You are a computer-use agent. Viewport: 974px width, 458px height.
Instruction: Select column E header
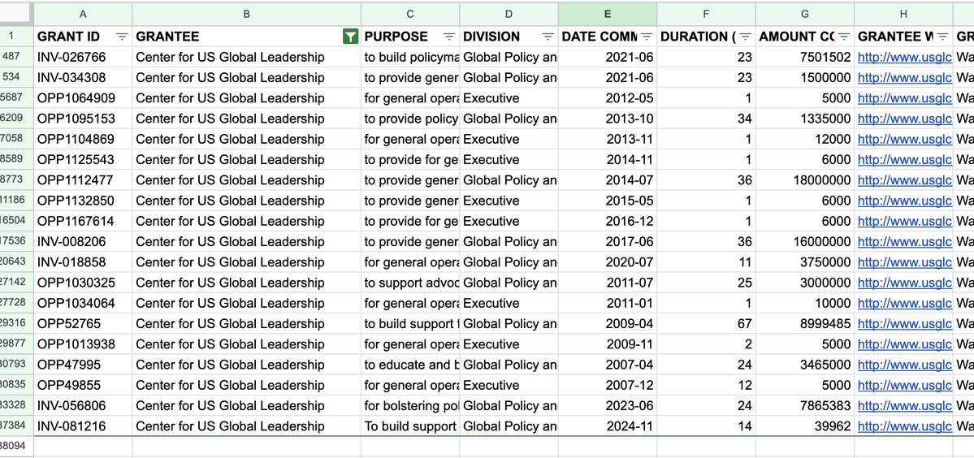click(608, 14)
